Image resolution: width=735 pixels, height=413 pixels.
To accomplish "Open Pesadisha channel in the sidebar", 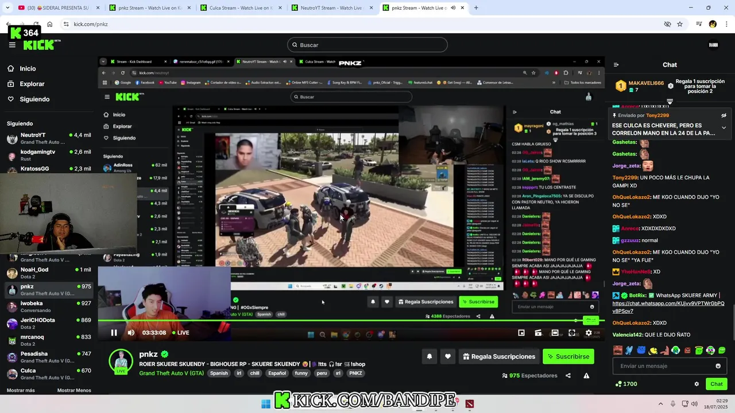I will pyautogui.click(x=49, y=357).
